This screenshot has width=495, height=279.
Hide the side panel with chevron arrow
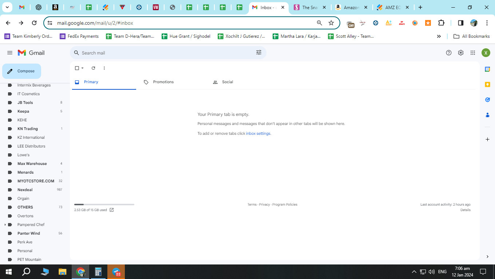487,256
